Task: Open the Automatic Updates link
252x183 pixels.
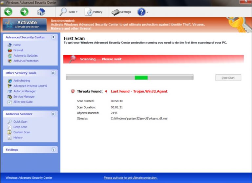Action: [26, 56]
